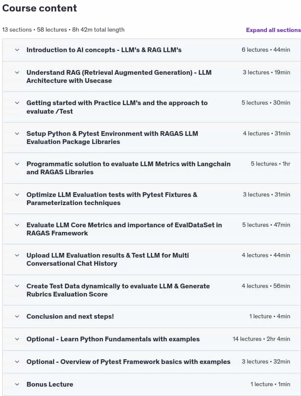Open chevron for Evaluate LLM Core Metrics
Viewport: 301px width, 396px height.
(17, 225)
